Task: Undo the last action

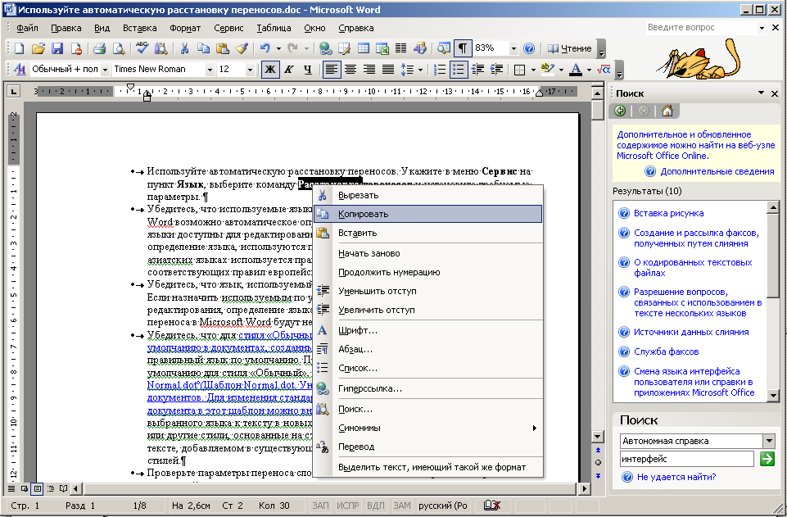Action: 265,48
